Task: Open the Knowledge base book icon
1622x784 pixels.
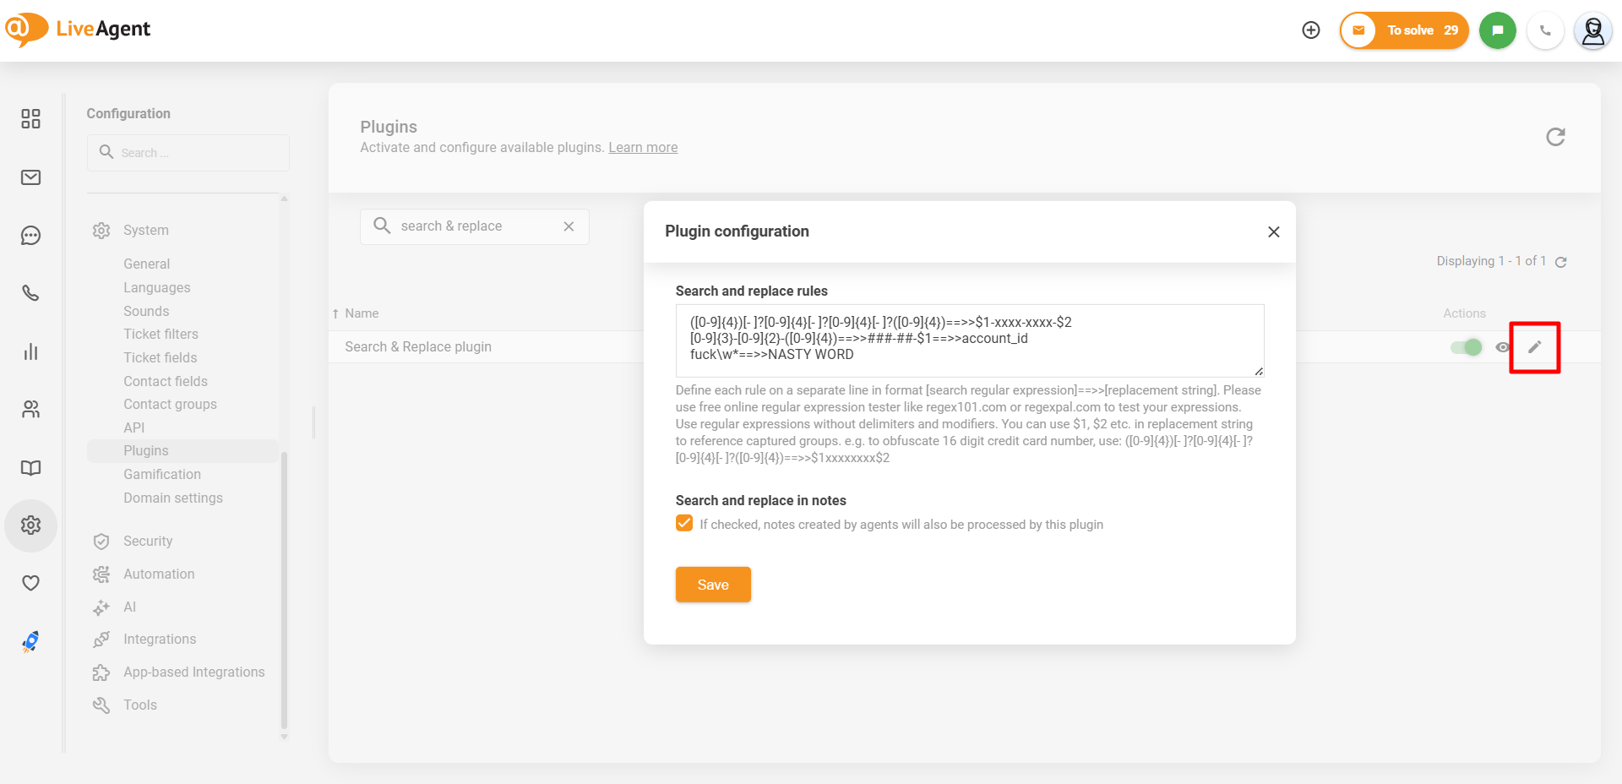Action: point(31,468)
